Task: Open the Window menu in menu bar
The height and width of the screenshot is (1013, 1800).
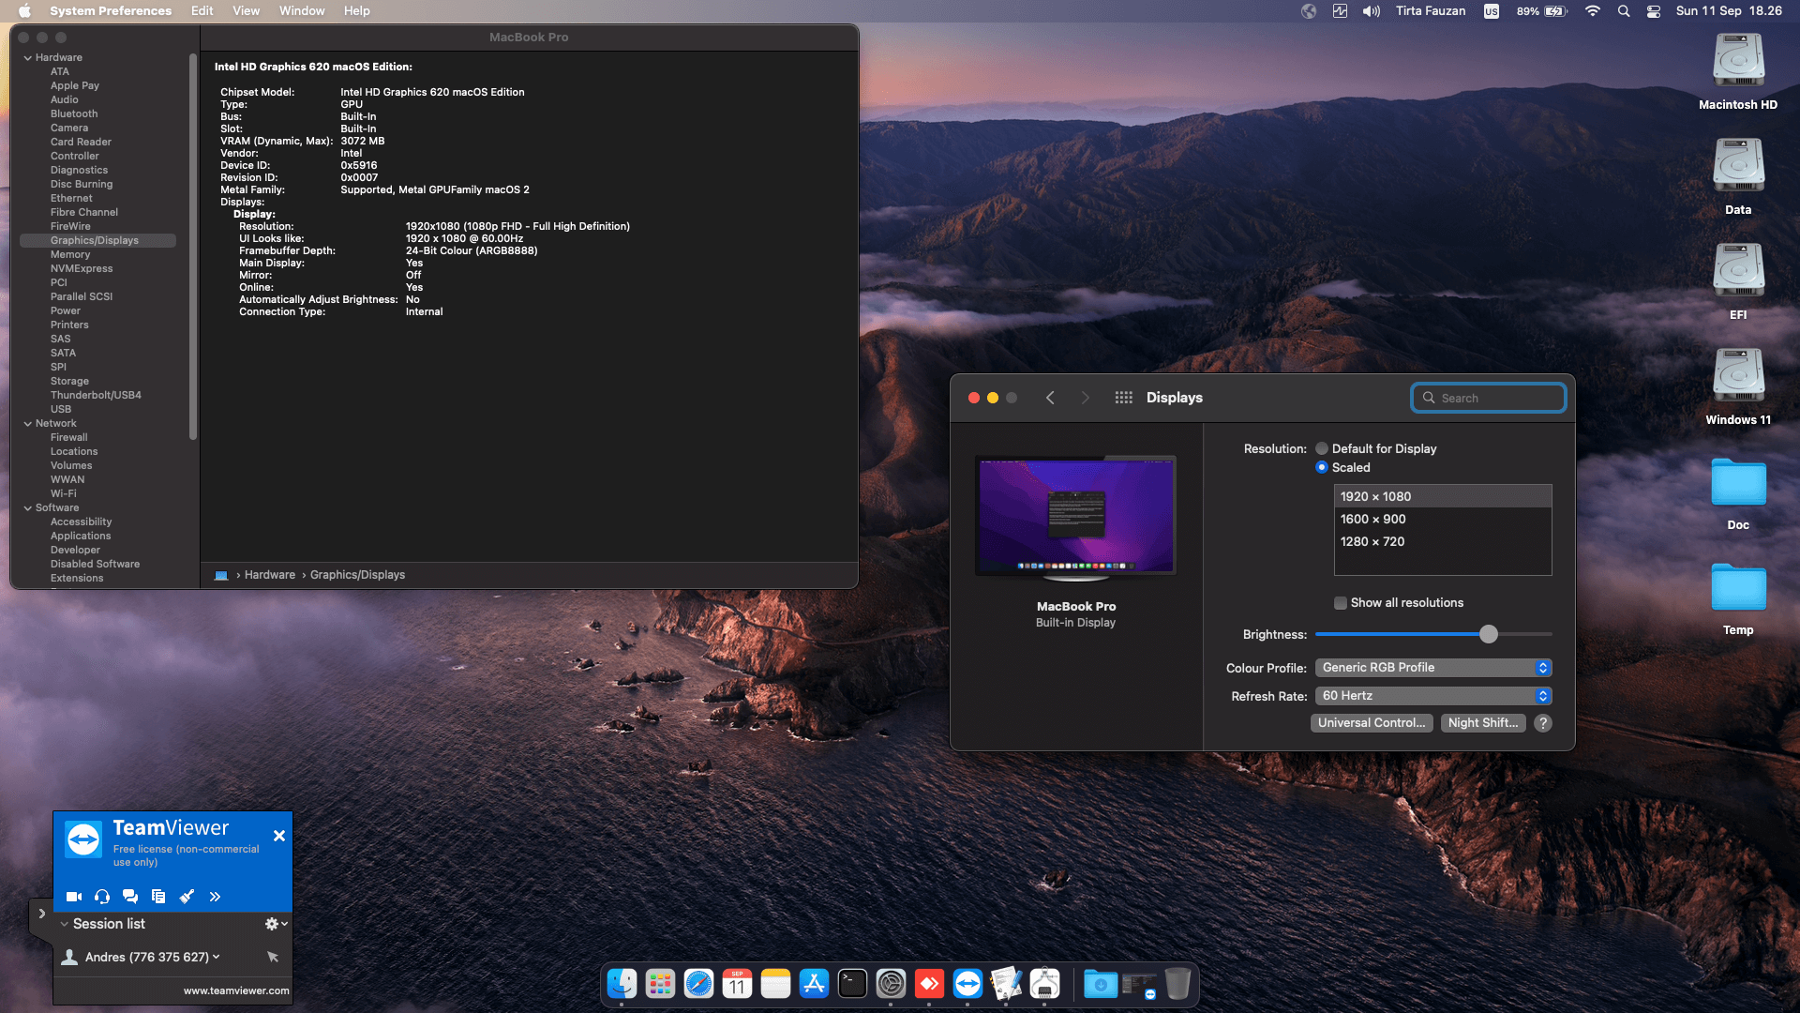Action: pyautogui.click(x=302, y=11)
